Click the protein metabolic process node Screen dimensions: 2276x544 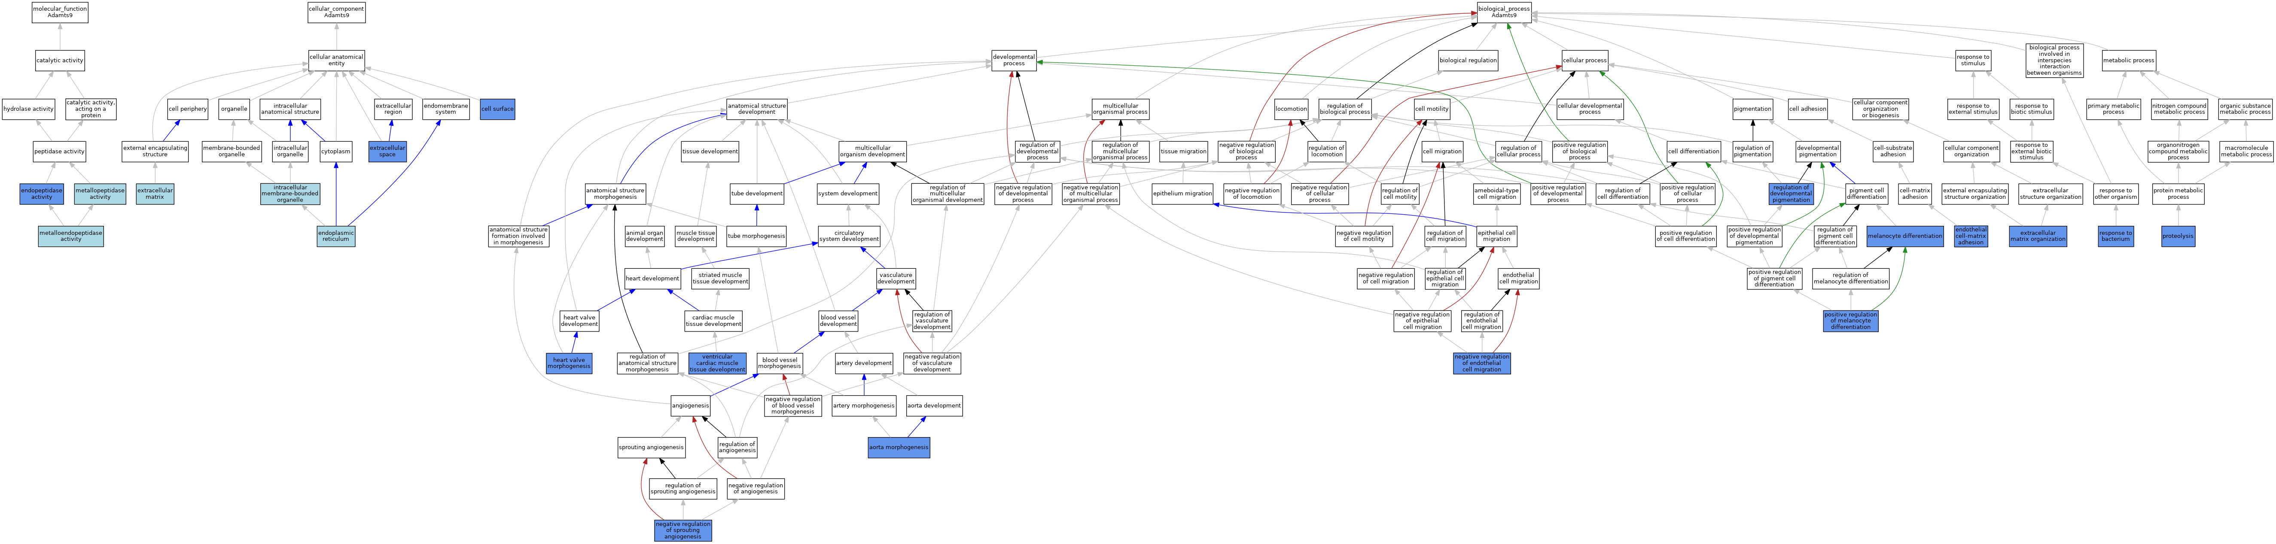pos(2178,194)
